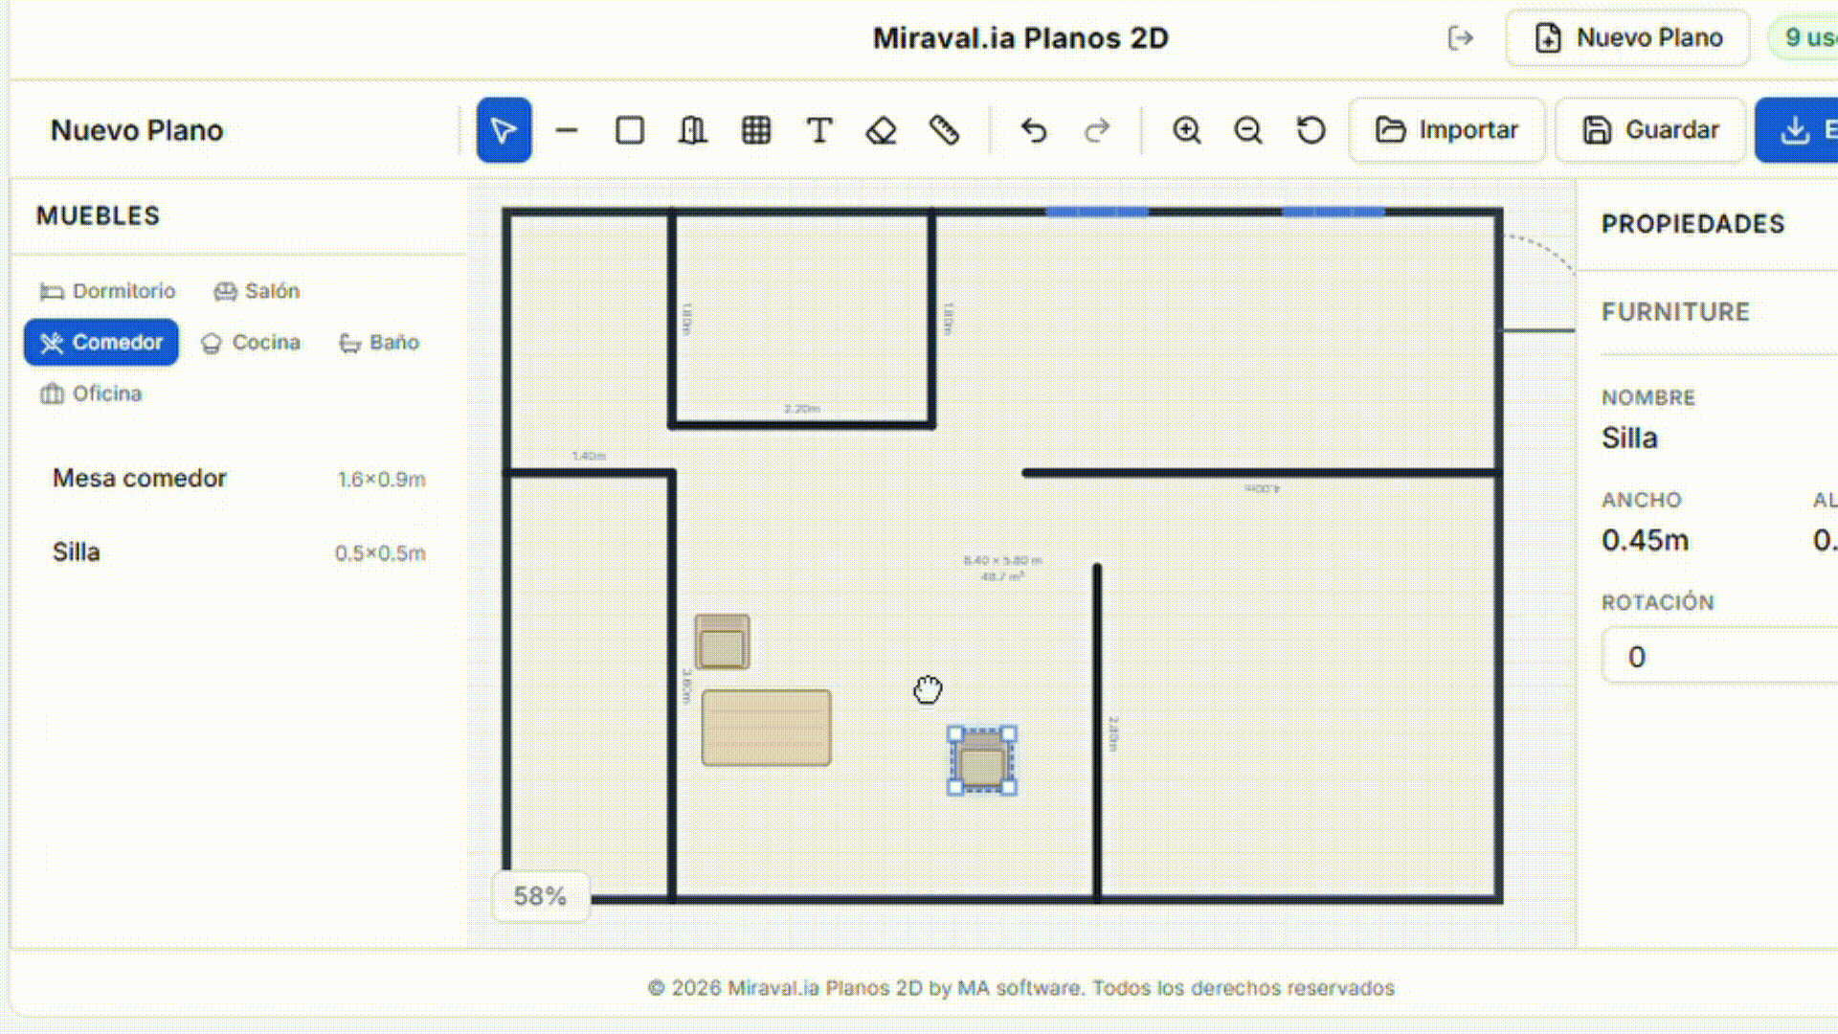The width and height of the screenshot is (1838, 1034).
Task: Select the ruler measure tool
Action: click(945, 130)
